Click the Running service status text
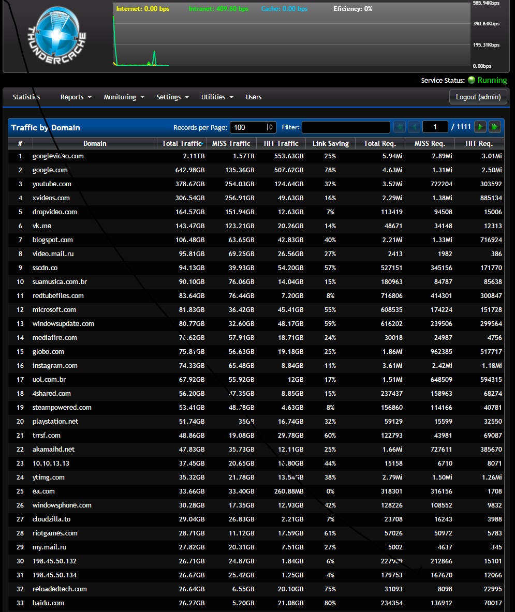515x612 pixels. click(x=492, y=80)
